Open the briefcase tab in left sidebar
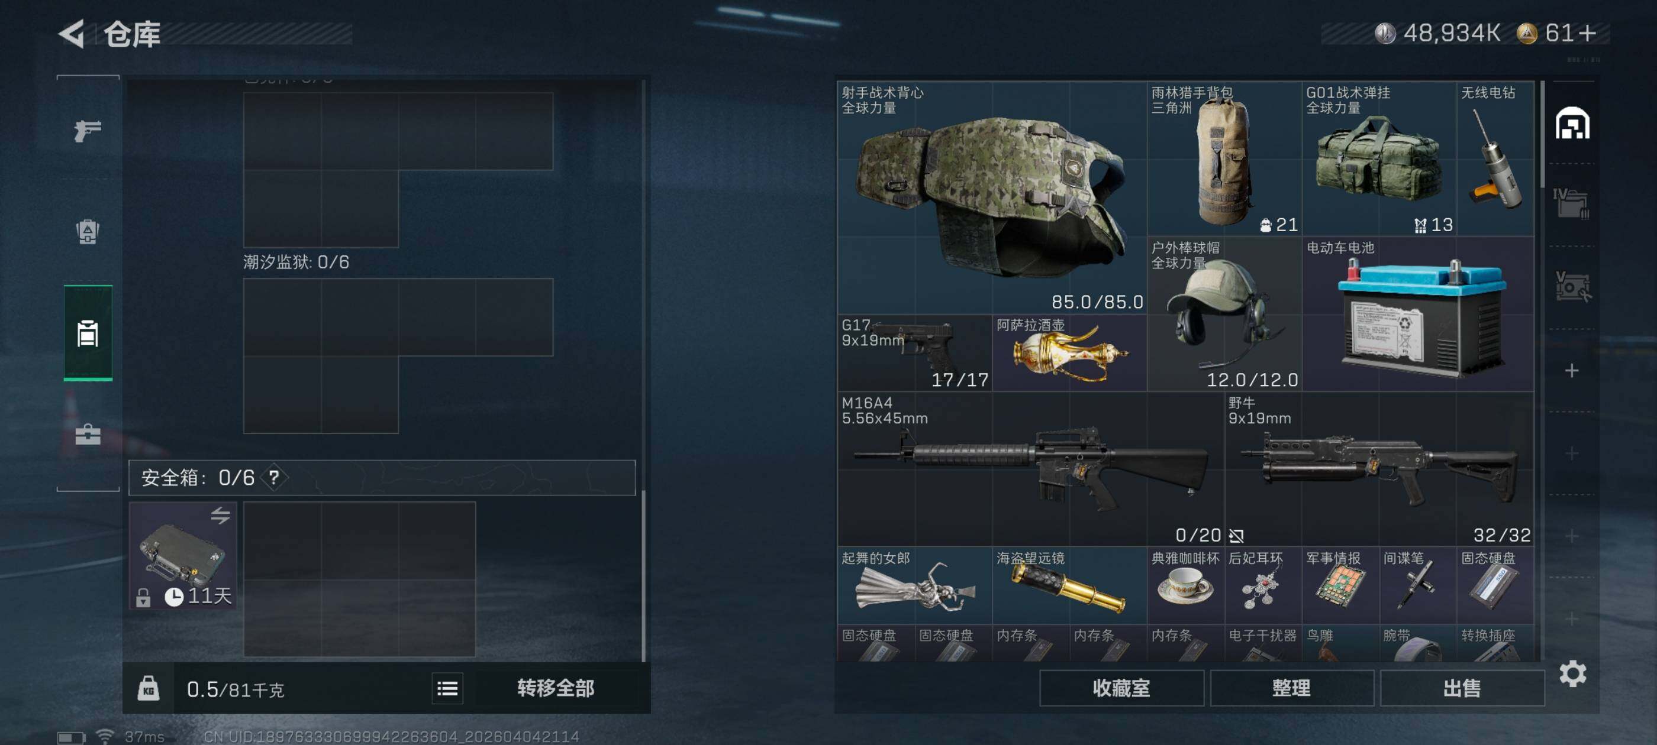 [x=88, y=435]
